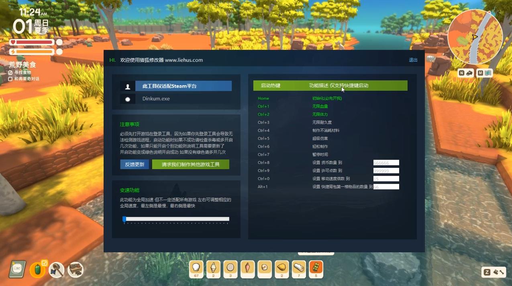512x286 pixels.
Task: Select the spiral cone shell hotbar slot
Action: point(213,269)
